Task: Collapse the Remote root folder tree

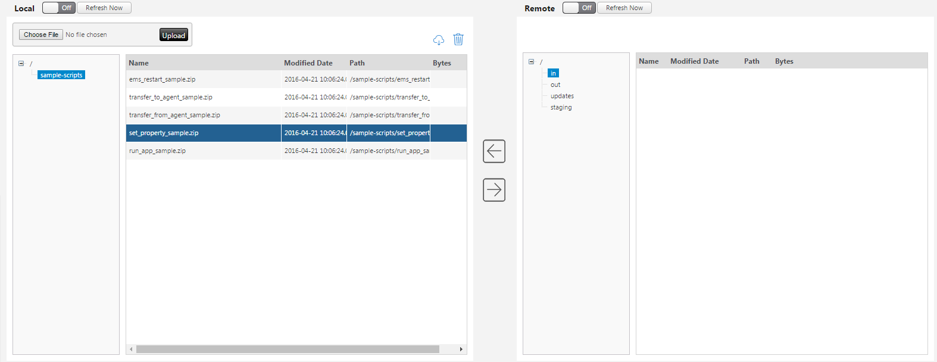Action: 531,61
